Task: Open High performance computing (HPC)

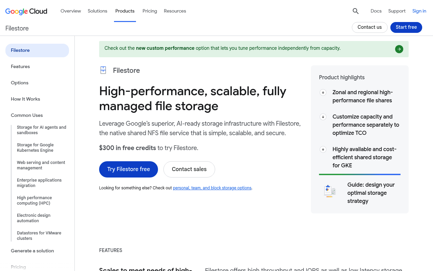Action: pyautogui.click(x=35, y=201)
